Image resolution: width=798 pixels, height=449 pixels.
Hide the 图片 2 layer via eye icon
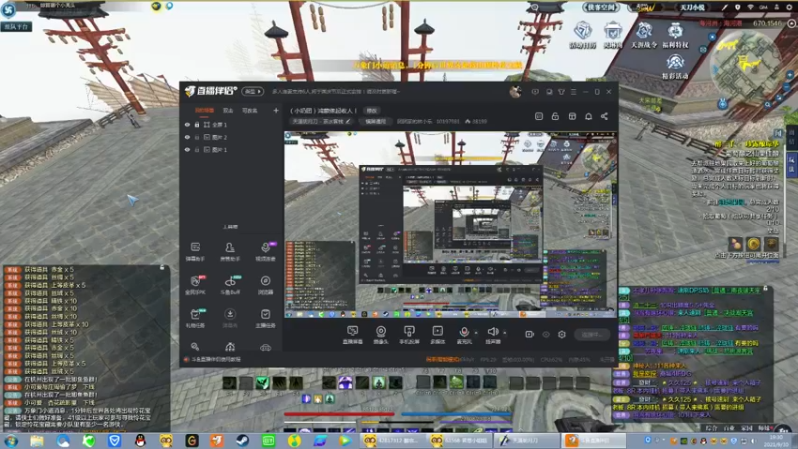pos(187,137)
